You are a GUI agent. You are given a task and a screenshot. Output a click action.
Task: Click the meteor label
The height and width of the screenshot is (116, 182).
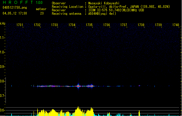tap(41, 9)
